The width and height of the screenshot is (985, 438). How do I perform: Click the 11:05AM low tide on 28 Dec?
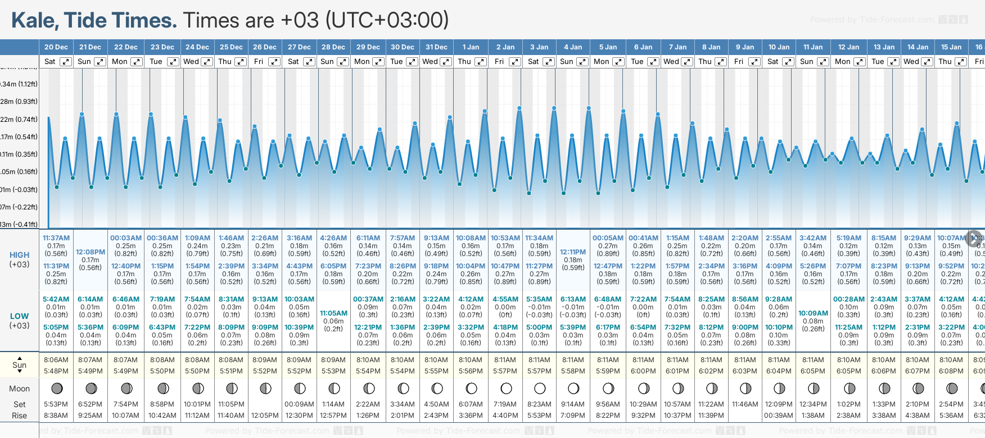[x=333, y=313]
